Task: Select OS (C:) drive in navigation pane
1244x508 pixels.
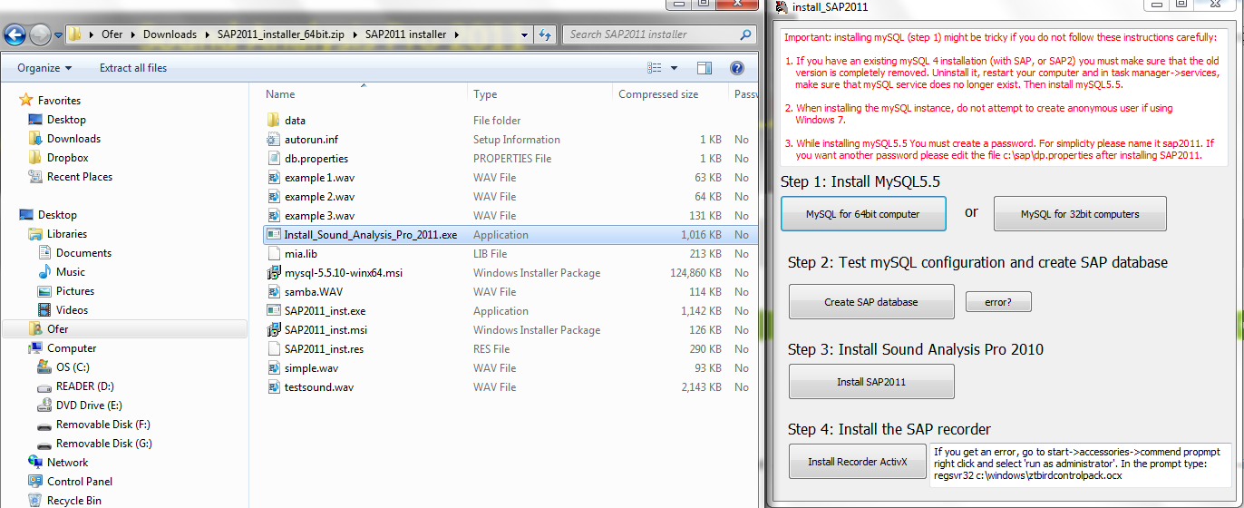Action: 73,367
